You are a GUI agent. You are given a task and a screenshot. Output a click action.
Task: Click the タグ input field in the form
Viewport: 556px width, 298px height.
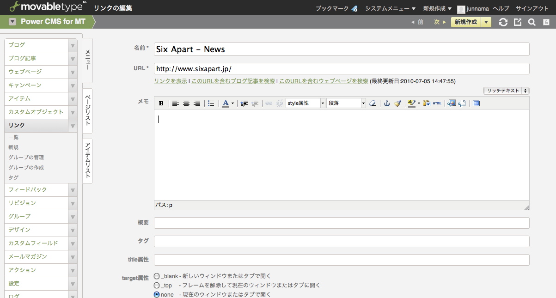(342, 242)
